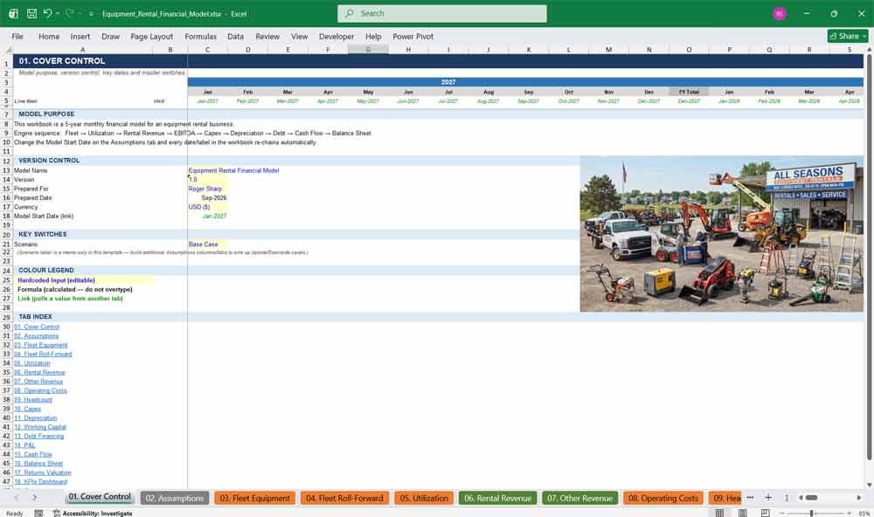874x517 pixels.
Task: Click the Accessibility: Investigate status item
Action: (x=93, y=514)
